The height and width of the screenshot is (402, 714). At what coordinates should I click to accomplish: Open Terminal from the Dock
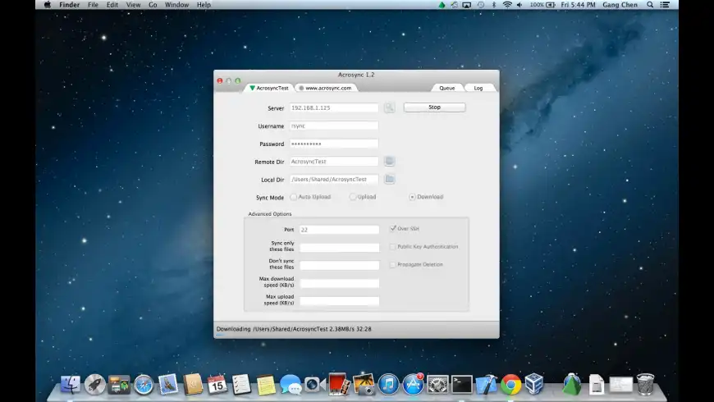coord(462,384)
